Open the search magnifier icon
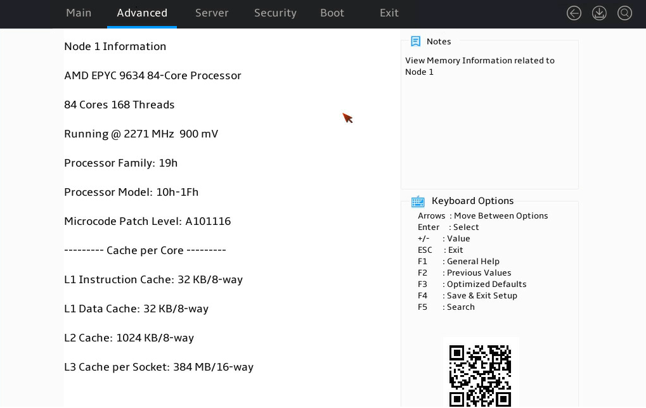646x408 pixels. 624,13
